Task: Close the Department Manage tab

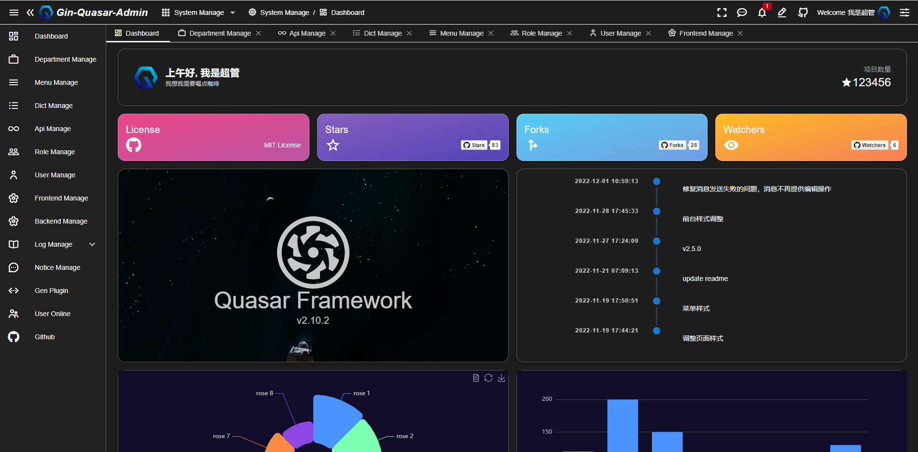Action: tap(259, 33)
